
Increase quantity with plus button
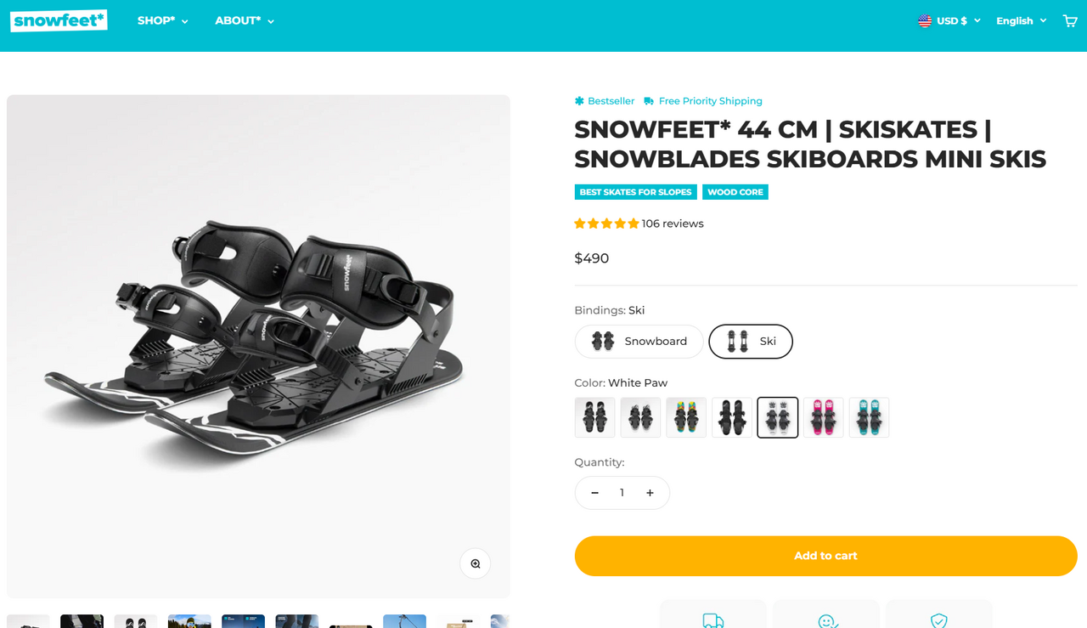[x=650, y=493]
